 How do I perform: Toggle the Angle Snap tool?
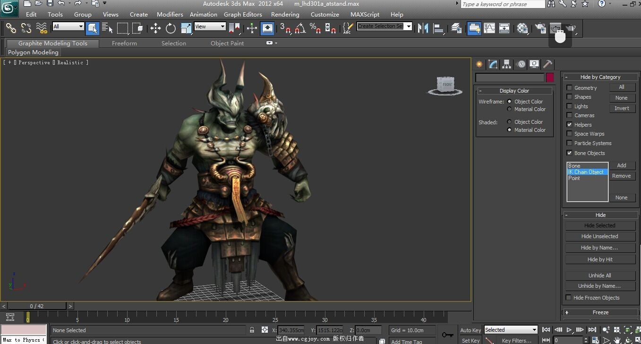(300, 28)
